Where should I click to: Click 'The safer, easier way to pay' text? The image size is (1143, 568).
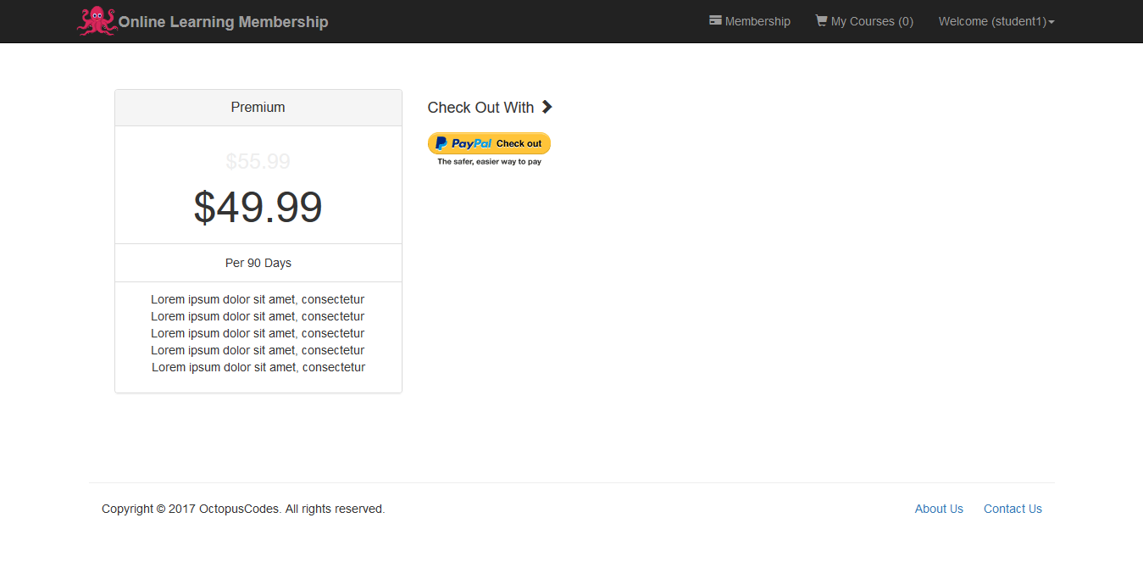[x=489, y=161]
